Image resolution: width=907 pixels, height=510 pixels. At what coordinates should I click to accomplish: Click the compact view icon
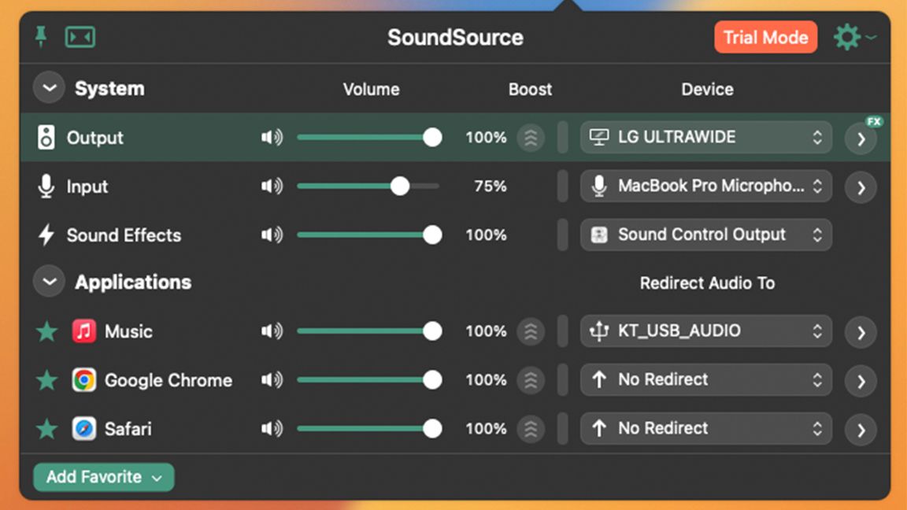pyautogui.click(x=80, y=37)
